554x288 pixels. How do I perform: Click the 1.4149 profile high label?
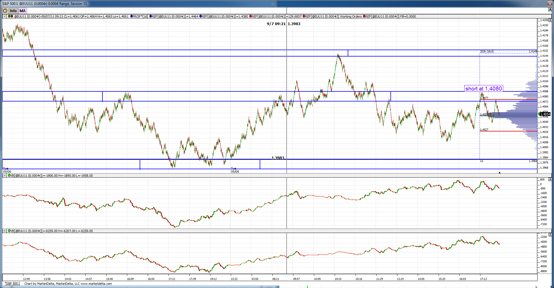(533, 52)
